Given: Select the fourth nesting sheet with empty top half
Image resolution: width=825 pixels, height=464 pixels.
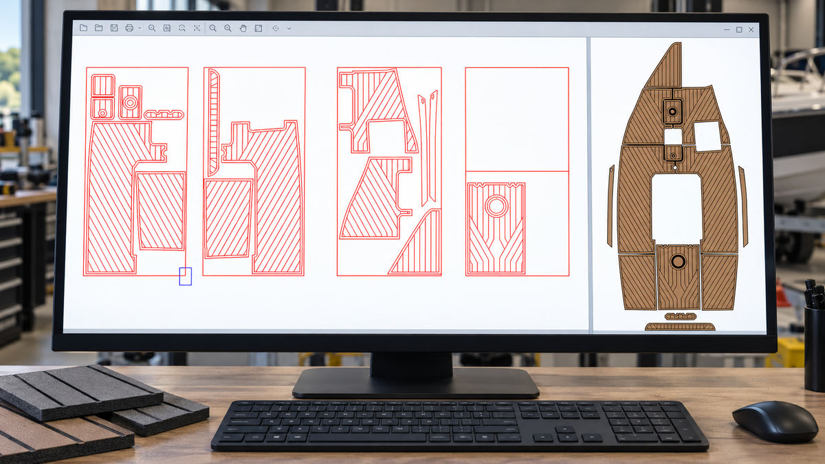Looking at the screenshot, I should (x=517, y=171).
